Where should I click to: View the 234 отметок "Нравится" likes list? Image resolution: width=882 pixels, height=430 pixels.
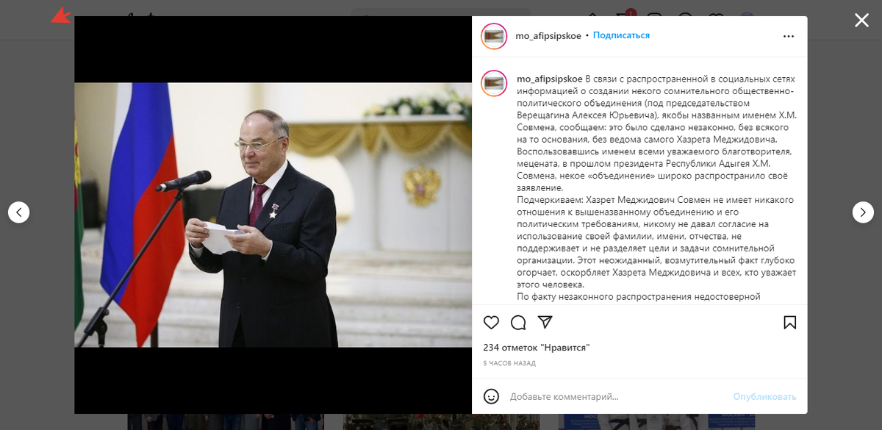pyautogui.click(x=537, y=347)
